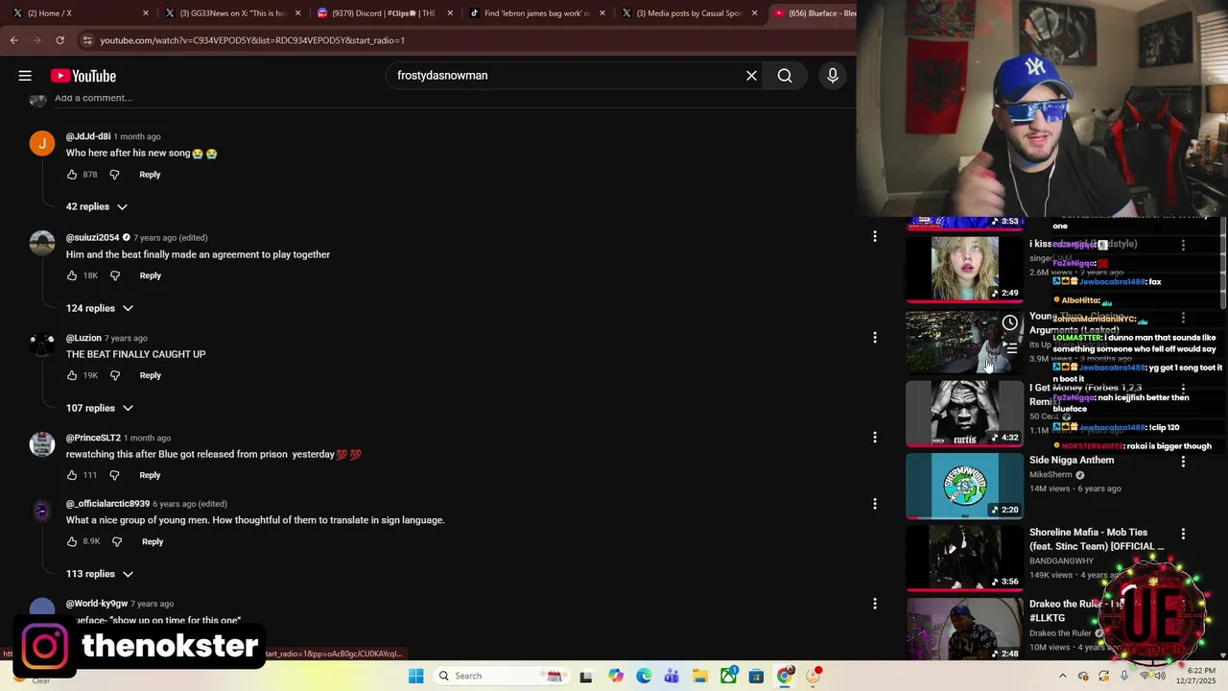Open @PrinceSLT2 channel from username
The width and height of the screenshot is (1228, 691).
click(93, 438)
